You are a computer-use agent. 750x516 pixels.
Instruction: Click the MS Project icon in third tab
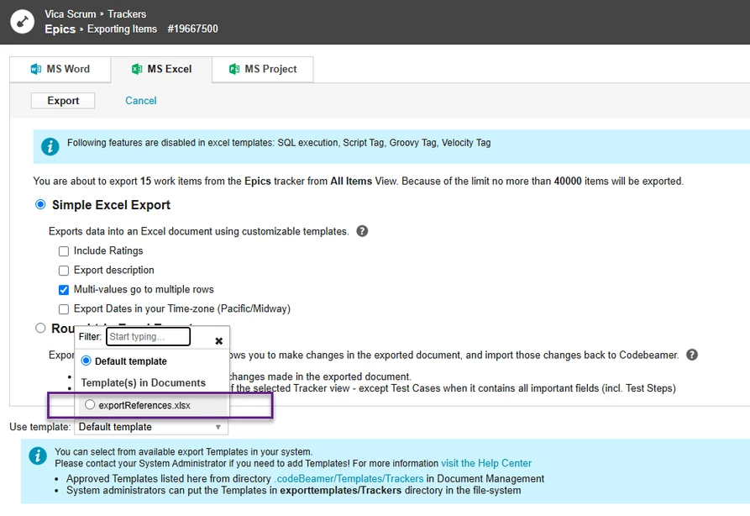click(x=233, y=69)
